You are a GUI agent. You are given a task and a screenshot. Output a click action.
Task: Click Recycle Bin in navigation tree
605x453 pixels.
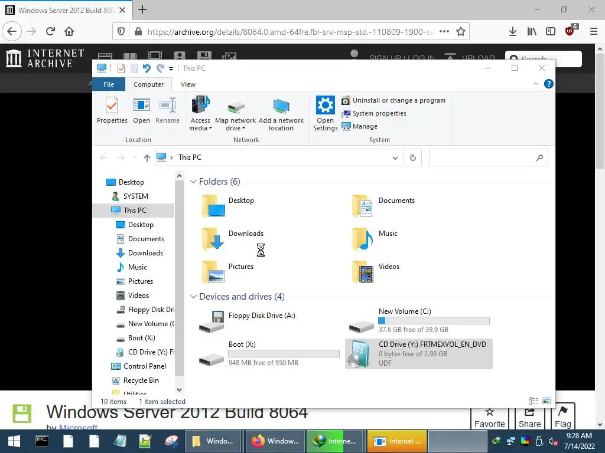pyautogui.click(x=141, y=380)
